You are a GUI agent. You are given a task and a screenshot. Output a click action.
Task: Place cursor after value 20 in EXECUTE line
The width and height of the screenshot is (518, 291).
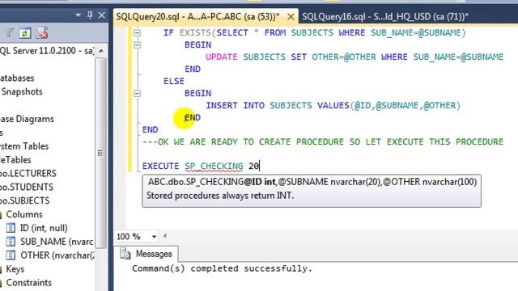[260, 166]
